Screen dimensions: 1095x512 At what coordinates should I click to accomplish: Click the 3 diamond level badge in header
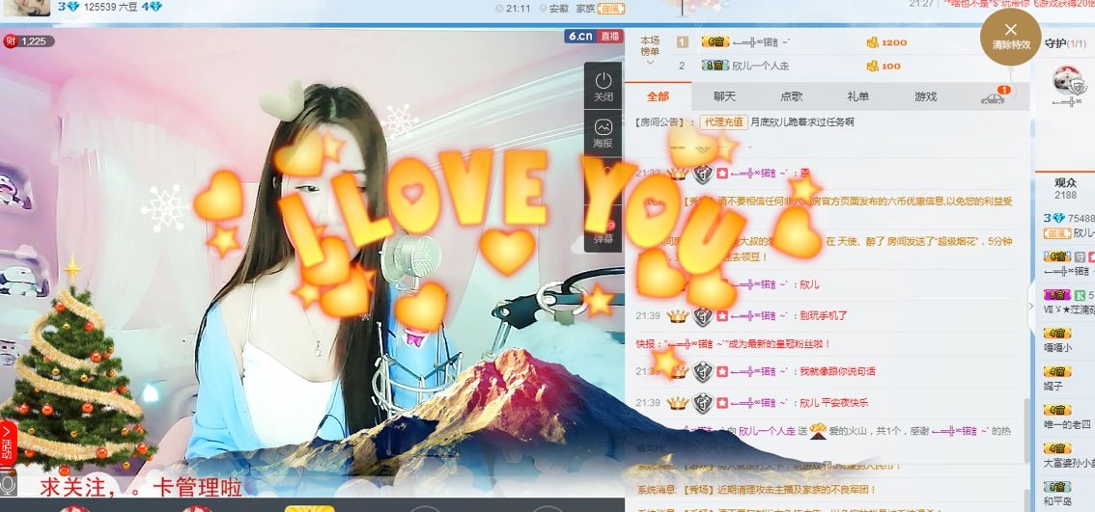point(68,7)
